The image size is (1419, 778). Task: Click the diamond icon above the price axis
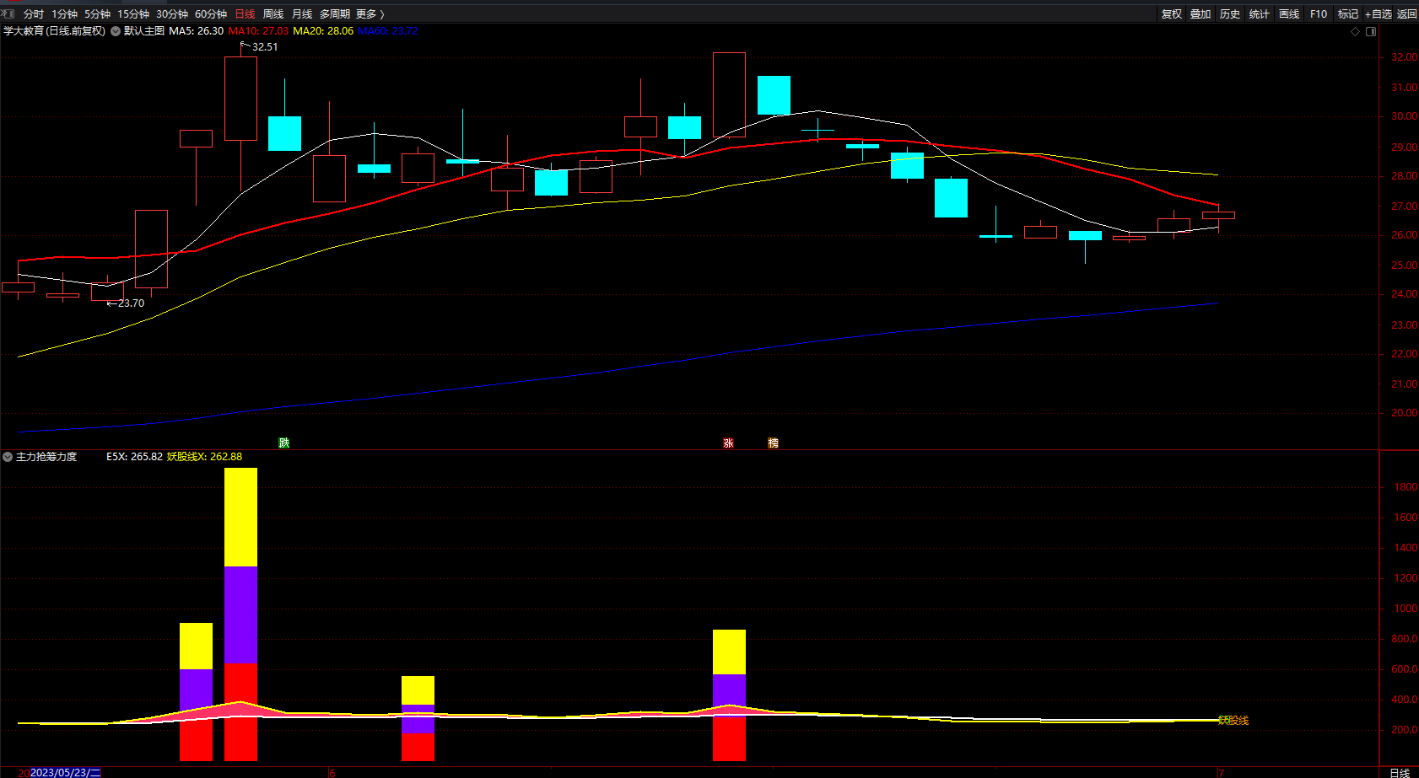click(1355, 31)
